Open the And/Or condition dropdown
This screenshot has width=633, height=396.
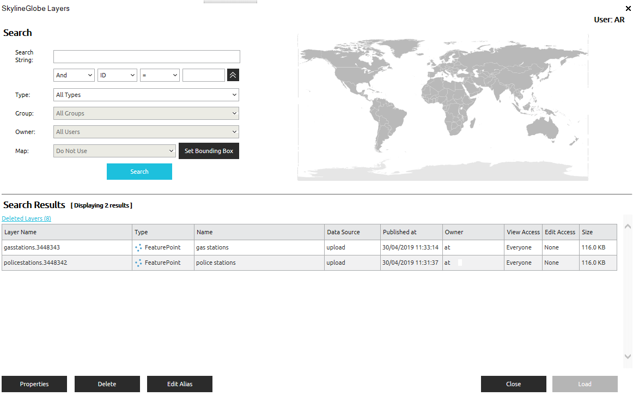click(x=74, y=75)
